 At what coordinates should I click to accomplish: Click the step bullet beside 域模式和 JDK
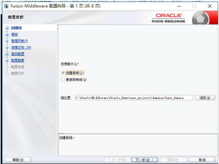tap(7, 47)
